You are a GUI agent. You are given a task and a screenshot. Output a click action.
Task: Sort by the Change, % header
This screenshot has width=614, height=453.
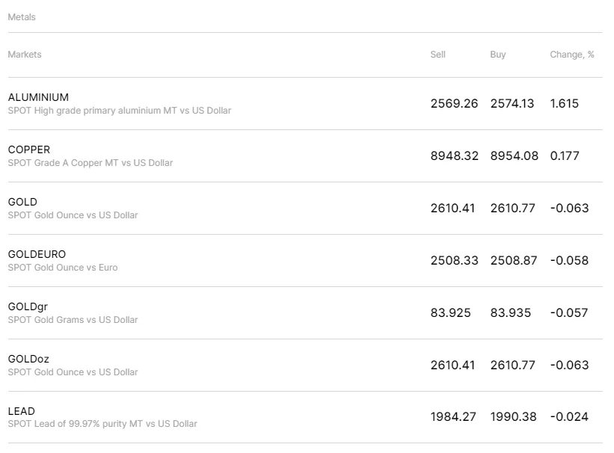[572, 55]
